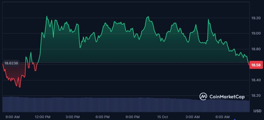Click the USD currency label
This screenshot has width=264, height=120.
(258, 111)
